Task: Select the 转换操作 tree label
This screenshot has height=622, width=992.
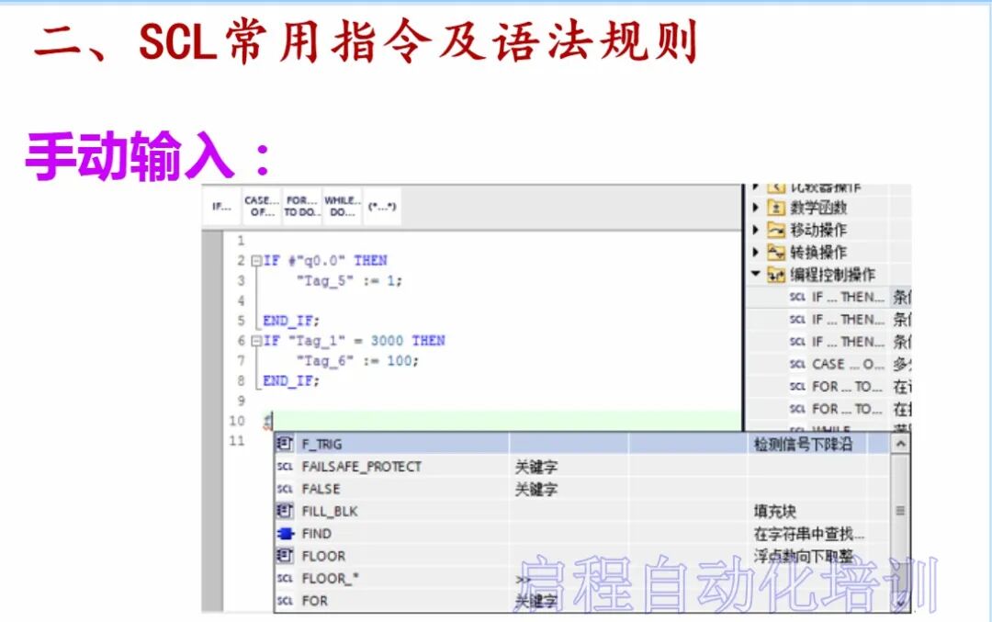Action: (x=818, y=253)
